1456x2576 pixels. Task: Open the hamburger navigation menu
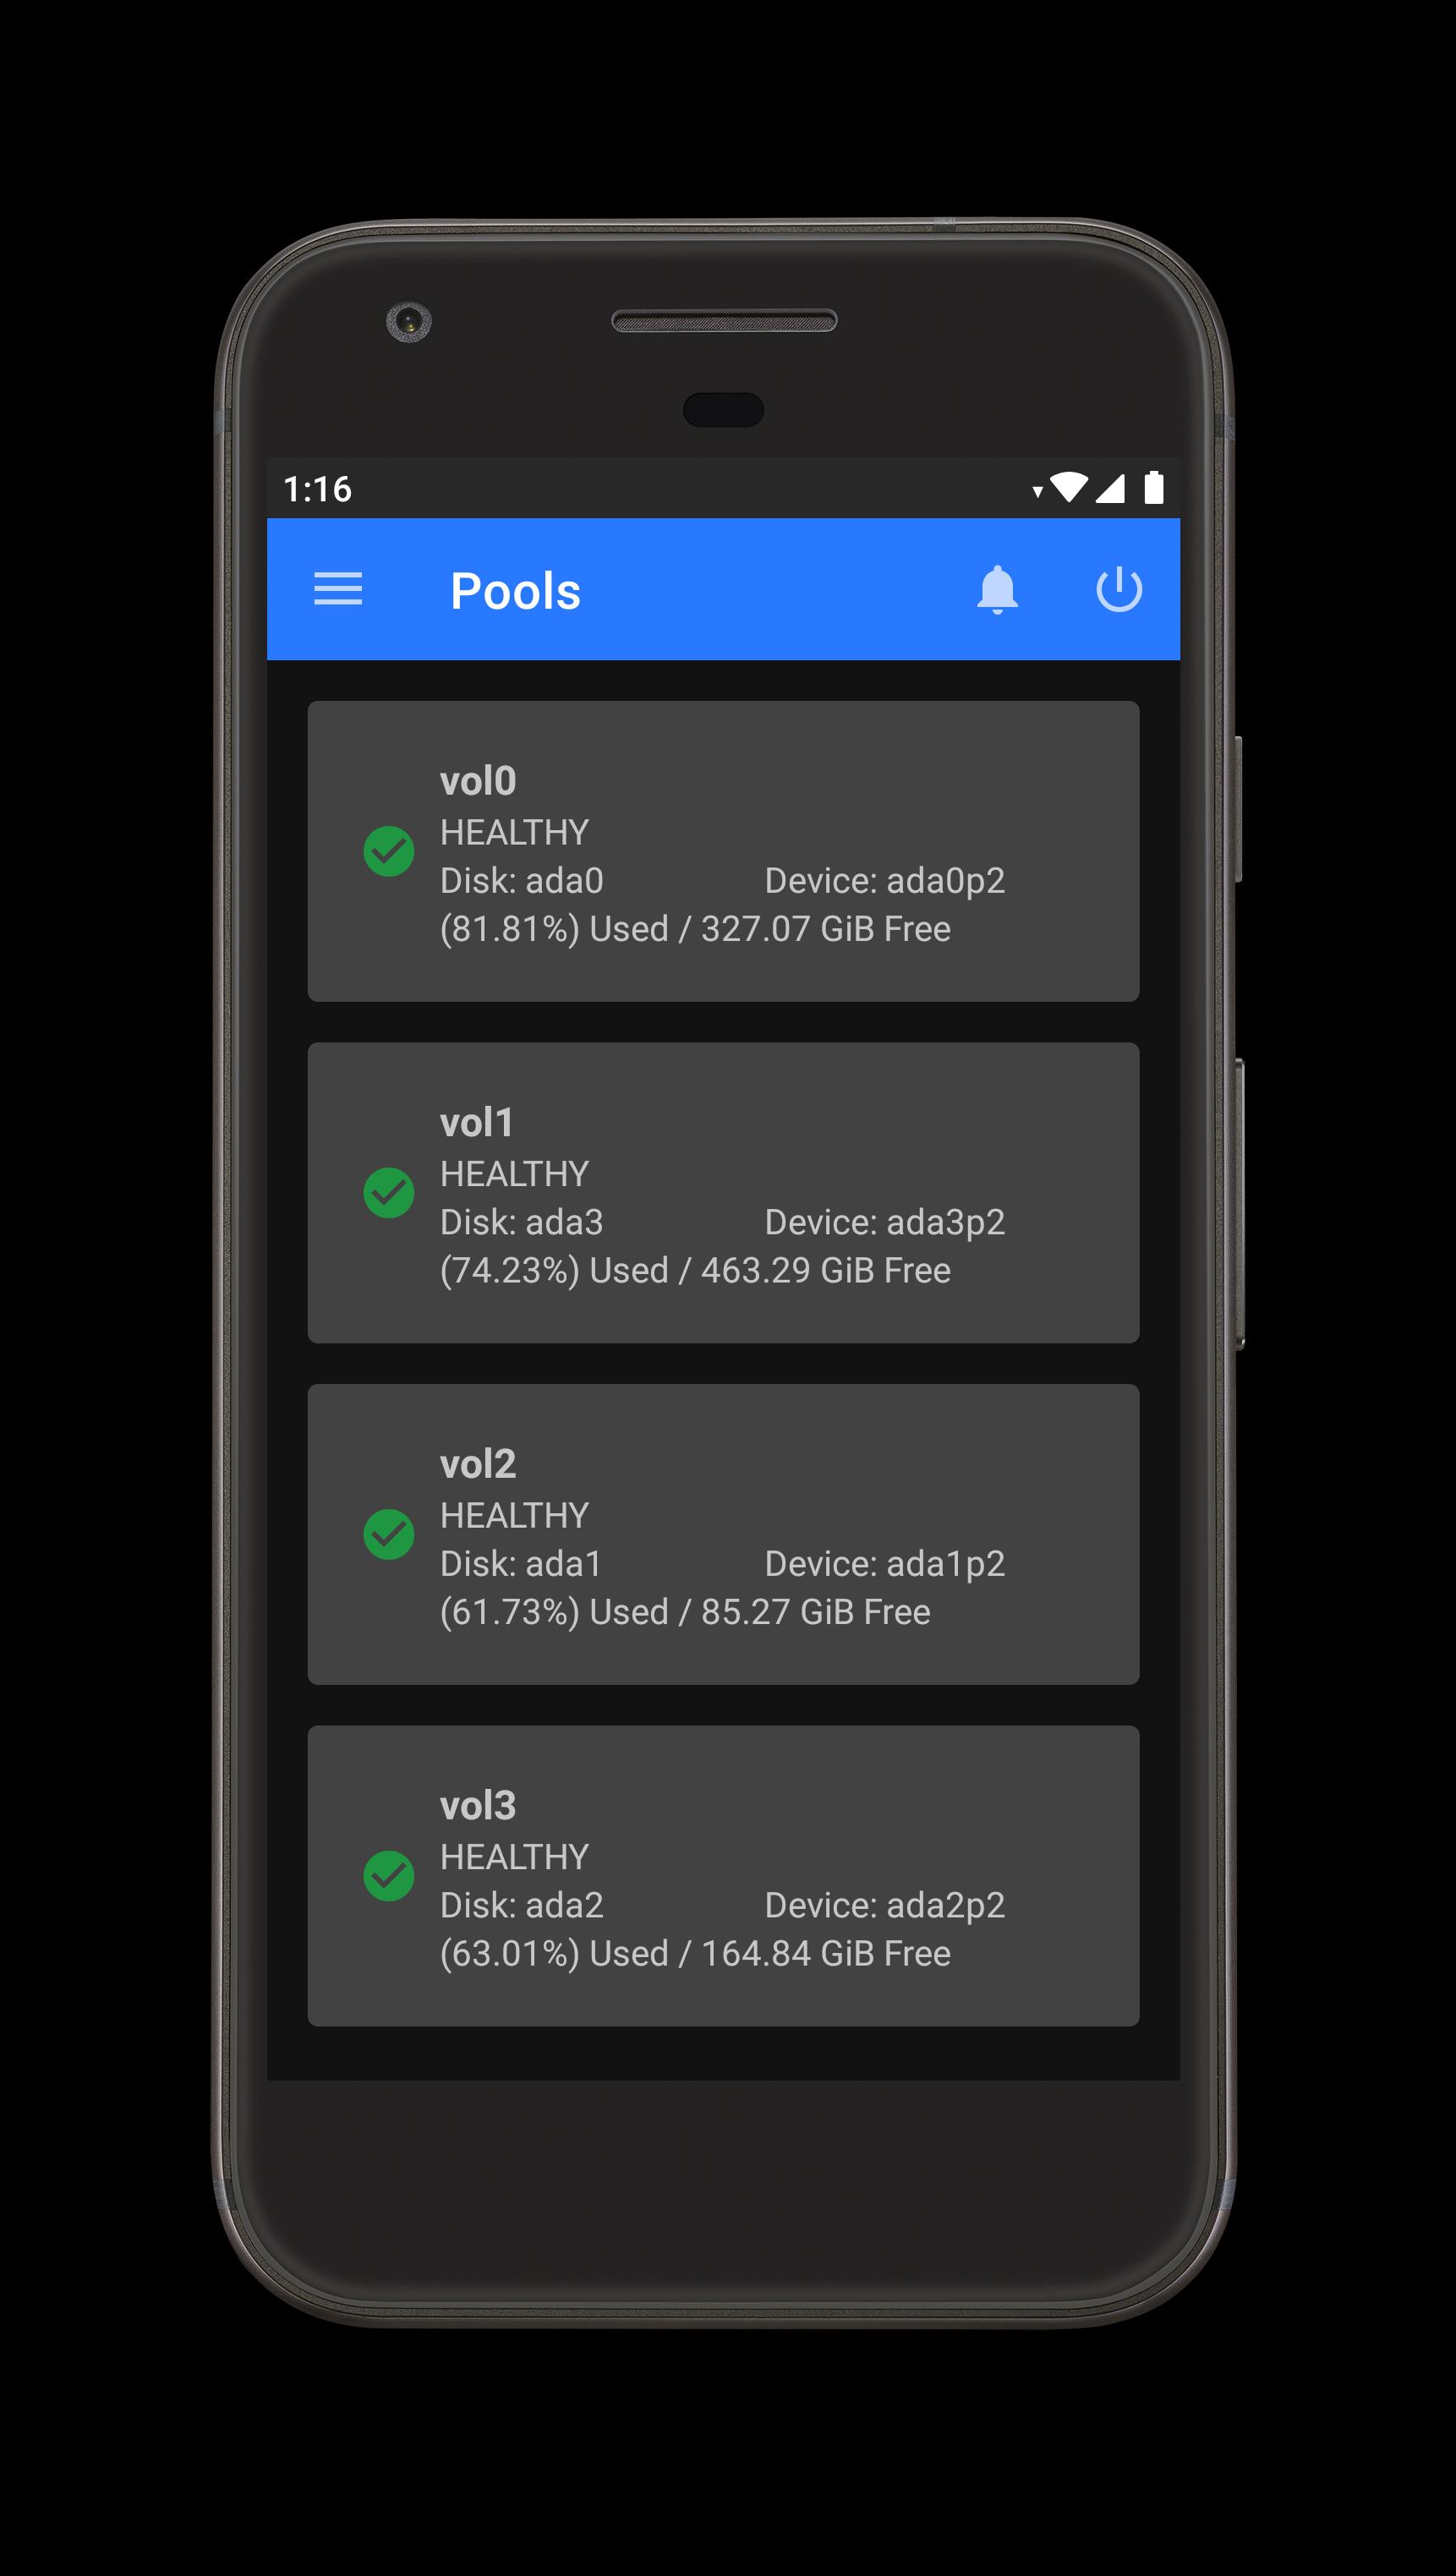point(338,589)
